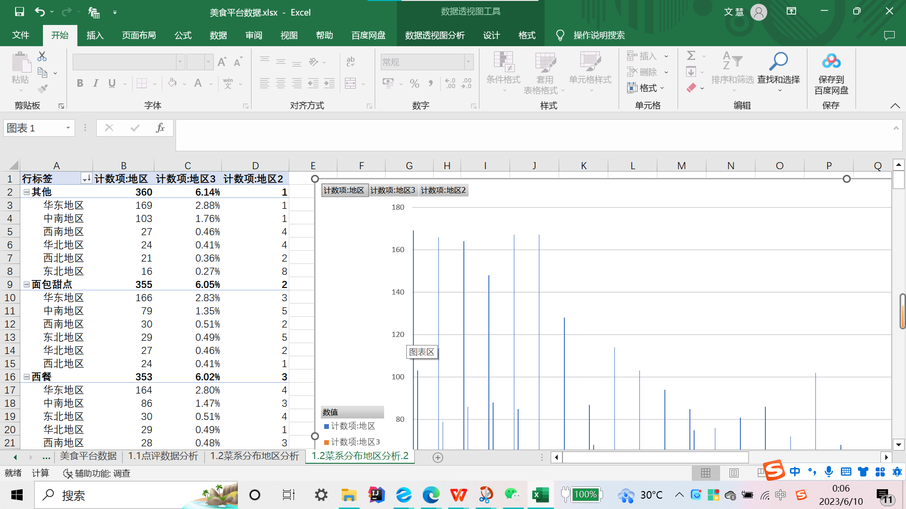Viewport: 906px width, 509px height.
Task: Click the Page Layout view icon in status bar
Action: tap(734, 473)
